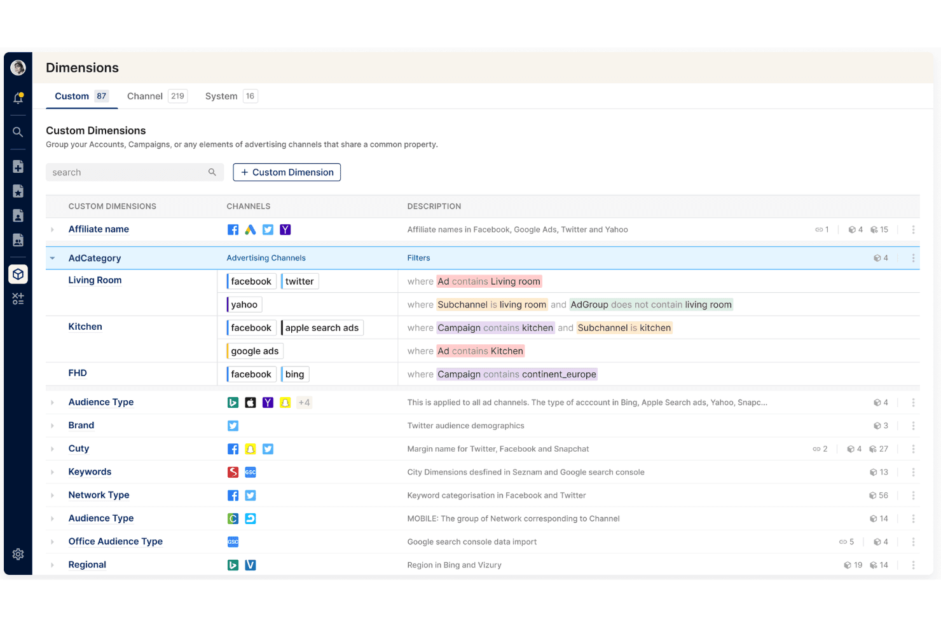Click the +4 more channels badge
The height and width of the screenshot is (627, 941).
click(305, 403)
